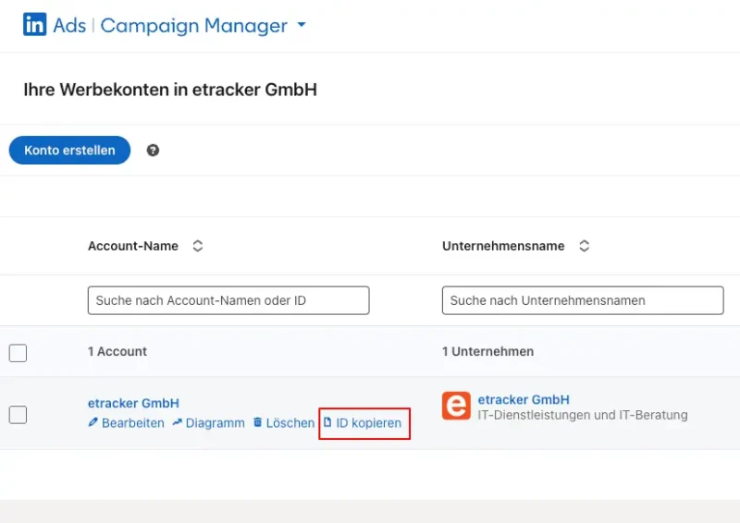
Task: Click the copy icon beside ID kopieren
Action: [327, 423]
